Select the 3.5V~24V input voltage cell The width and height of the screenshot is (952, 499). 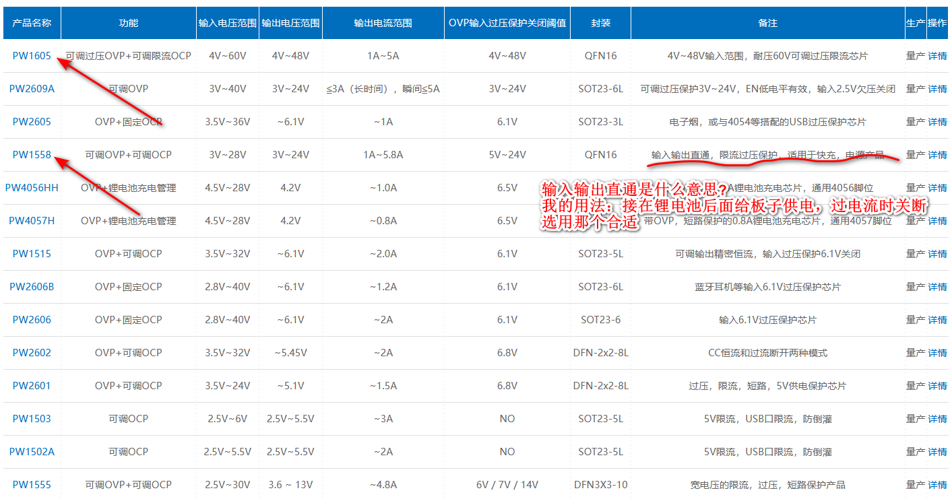(x=228, y=386)
